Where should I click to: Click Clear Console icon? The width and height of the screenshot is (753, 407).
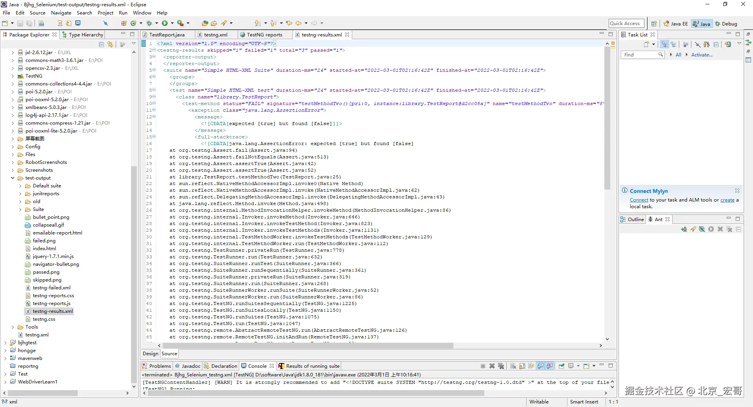click(x=513, y=366)
